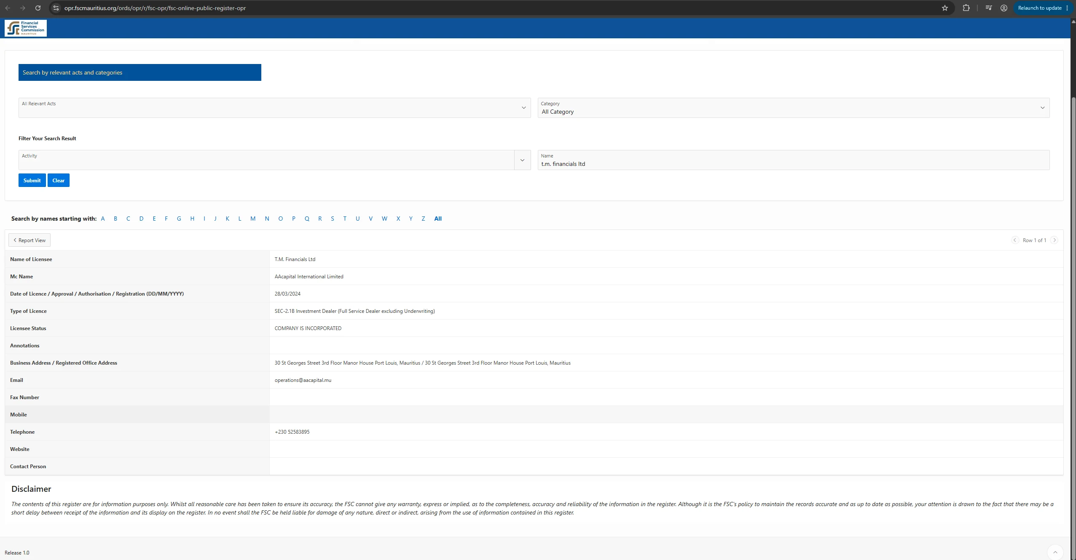Filter names starting with Q
Image resolution: width=1076 pixels, height=560 pixels.
click(x=307, y=219)
